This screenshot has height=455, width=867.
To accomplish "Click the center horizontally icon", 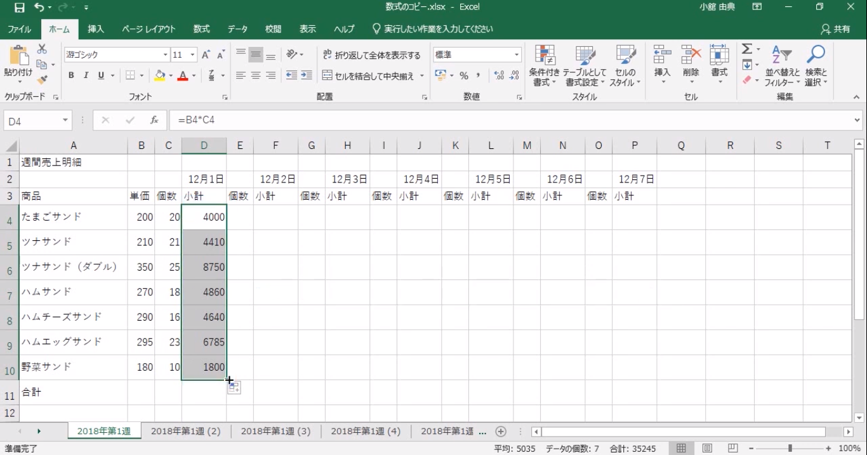I will [x=256, y=75].
